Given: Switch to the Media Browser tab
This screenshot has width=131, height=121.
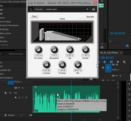Looking at the screenshot, I should pos(16,54).
